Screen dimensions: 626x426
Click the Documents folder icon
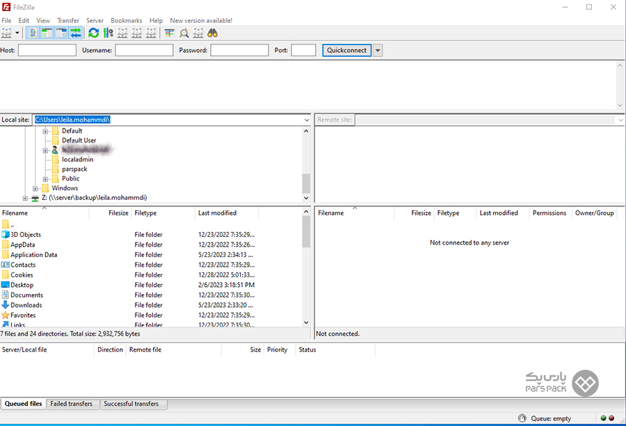(5, 295)
